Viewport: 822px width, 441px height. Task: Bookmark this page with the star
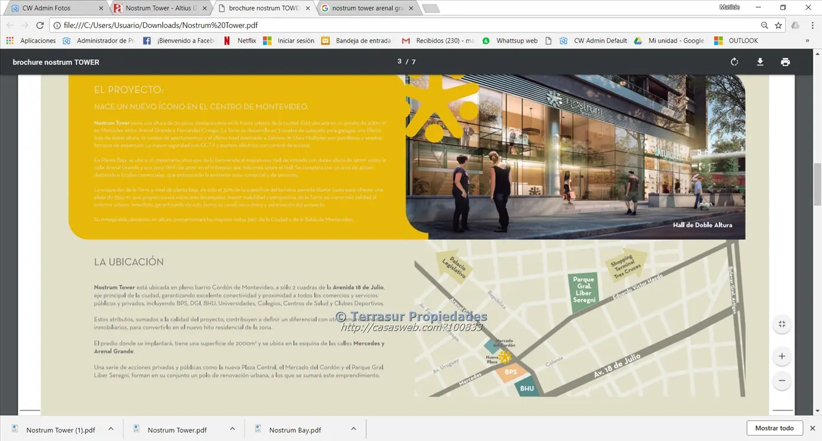point(779,26)
